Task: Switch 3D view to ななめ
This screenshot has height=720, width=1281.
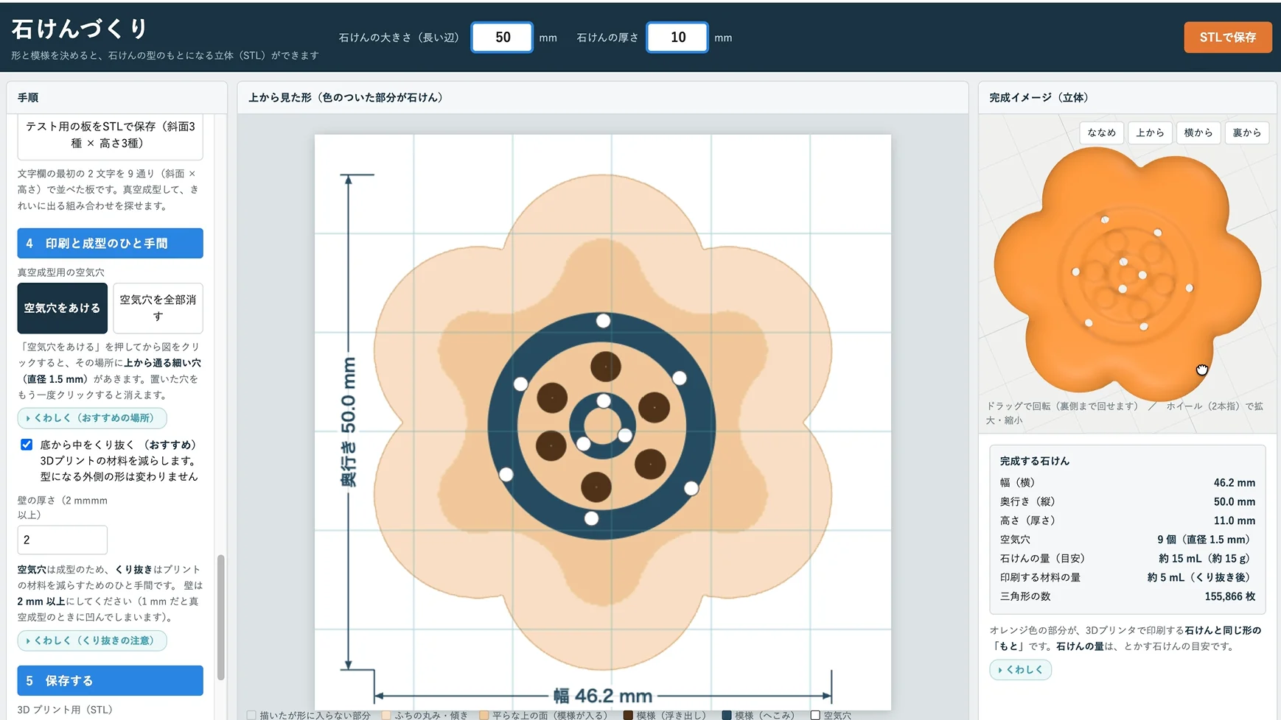Action: coord(1102,133)
